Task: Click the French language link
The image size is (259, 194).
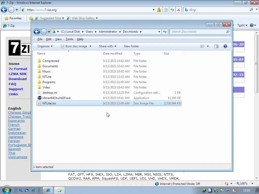Action: [14, 125]
